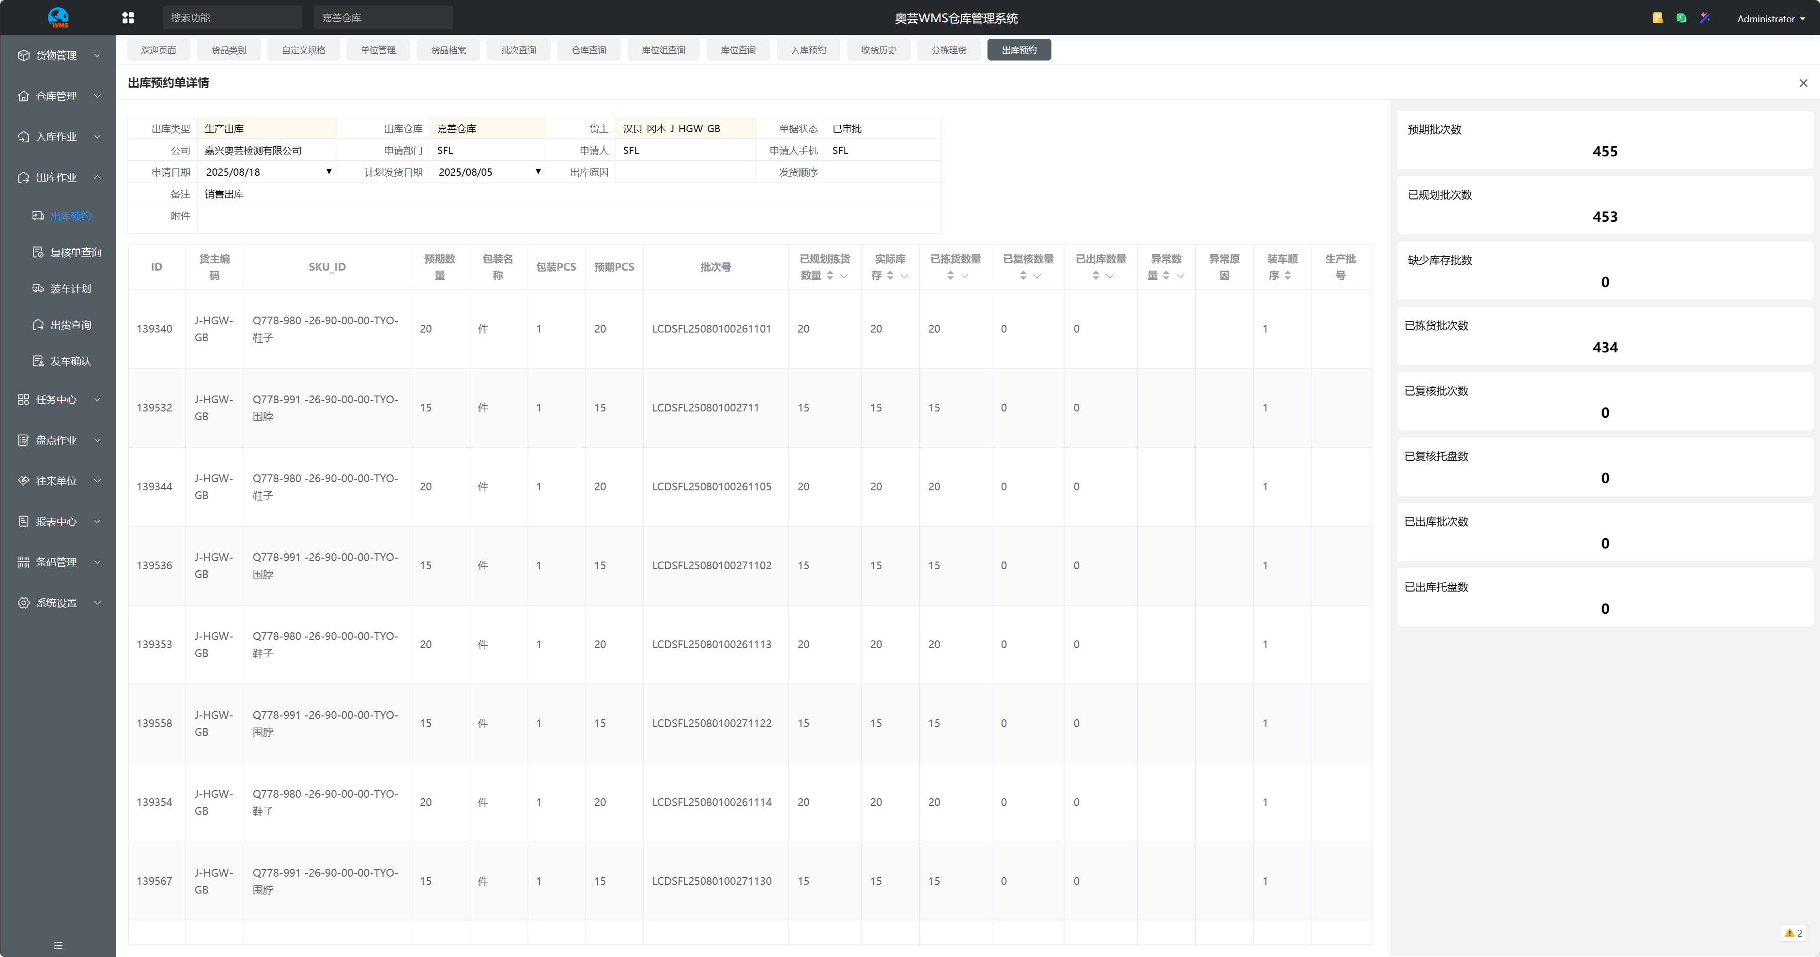The height and width of the screenshot is (957, 1820).
Task: Switch to the 入库预约 tab
Action: click(807, 50)
